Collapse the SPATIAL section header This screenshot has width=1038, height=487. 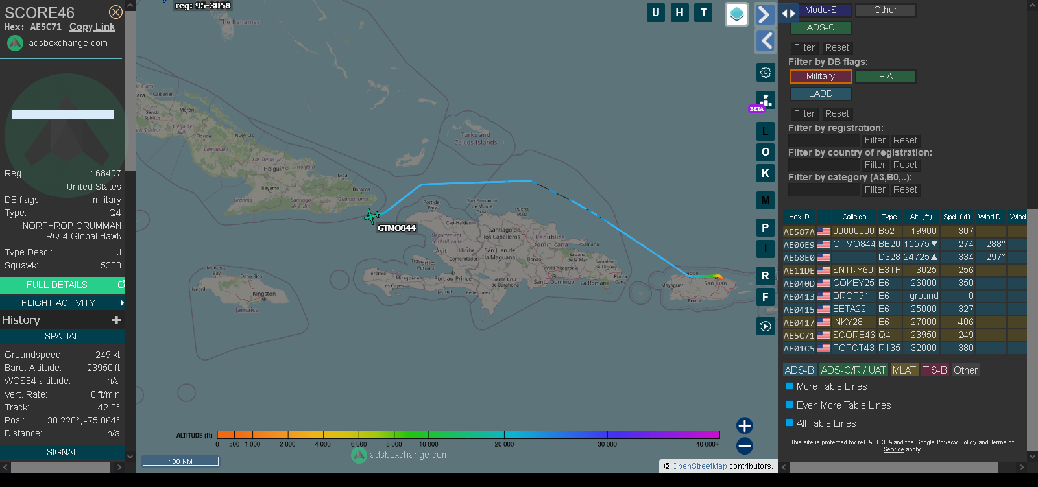pyautogui.click(x=62, y=336)
